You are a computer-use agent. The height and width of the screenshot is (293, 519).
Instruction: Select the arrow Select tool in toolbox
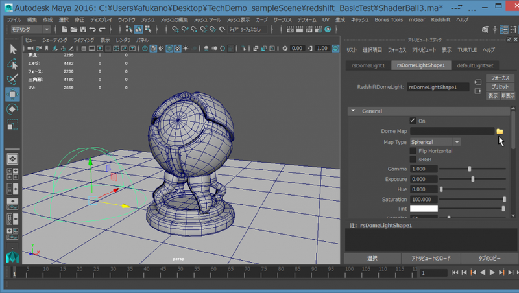12,49
